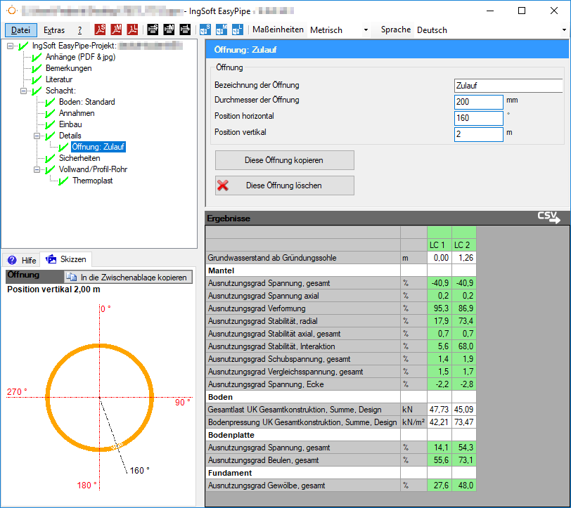Click the last blue toolbar icon

236,30
